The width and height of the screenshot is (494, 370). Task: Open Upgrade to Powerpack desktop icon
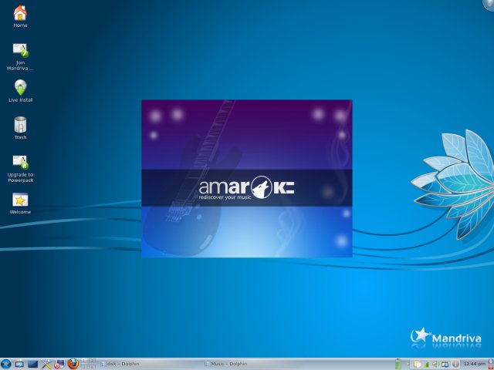point(20,169)
